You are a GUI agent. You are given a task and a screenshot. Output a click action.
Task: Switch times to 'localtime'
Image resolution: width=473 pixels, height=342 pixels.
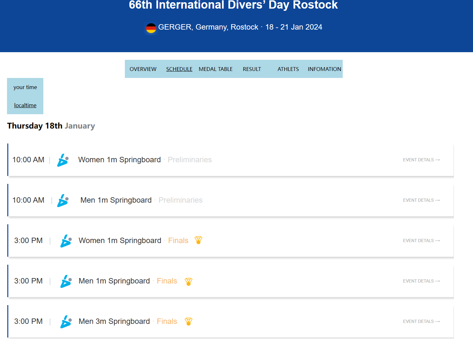[x=25, y=105]
